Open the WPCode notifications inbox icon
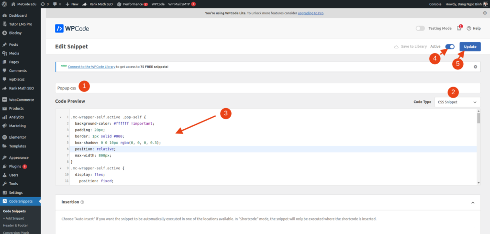490x234 pixels. point(459,28)
